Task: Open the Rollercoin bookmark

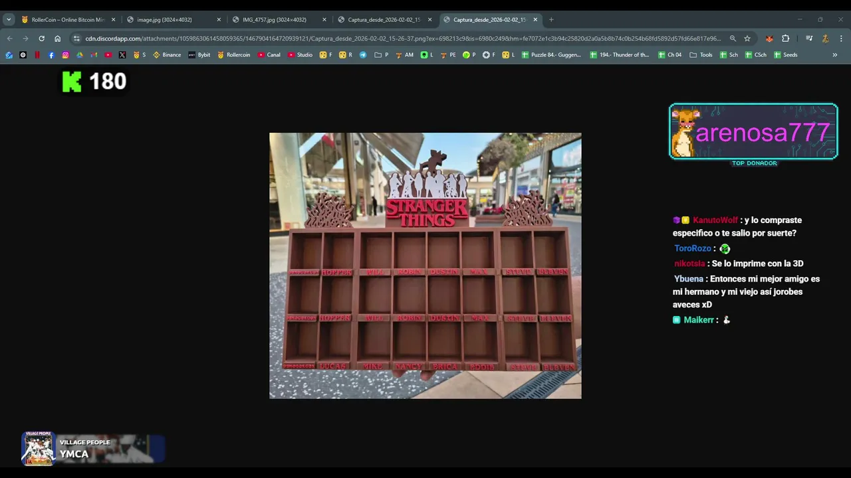Action: (234, 55)
